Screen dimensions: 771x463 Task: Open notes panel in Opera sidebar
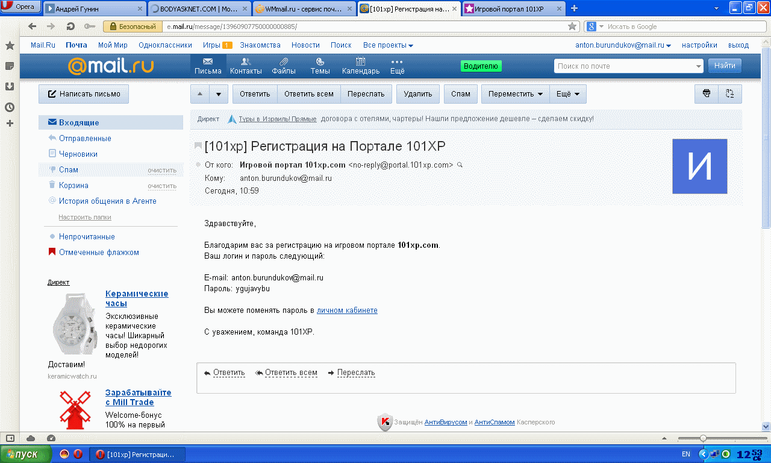10,66
